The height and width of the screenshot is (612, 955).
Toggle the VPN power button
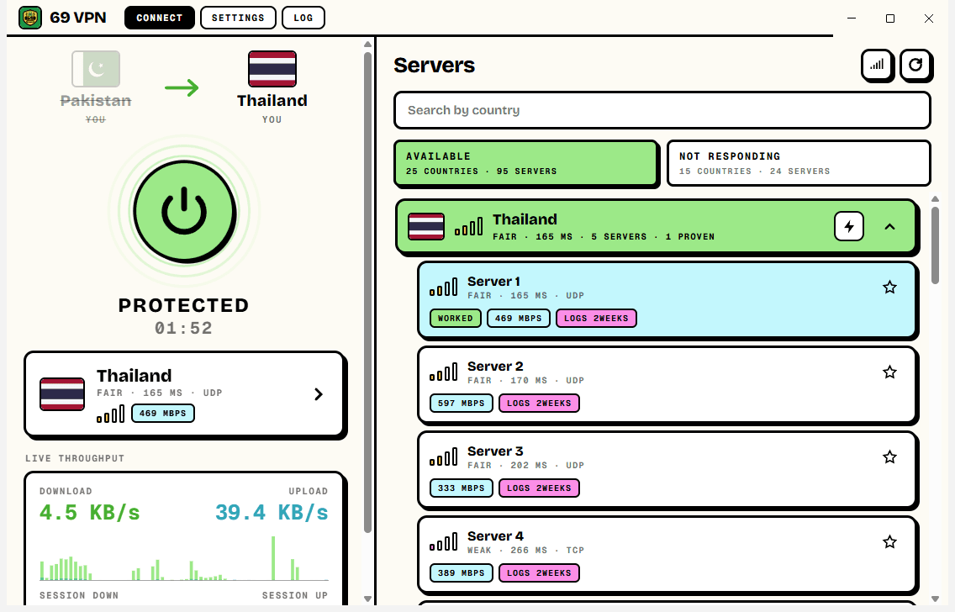184,211
